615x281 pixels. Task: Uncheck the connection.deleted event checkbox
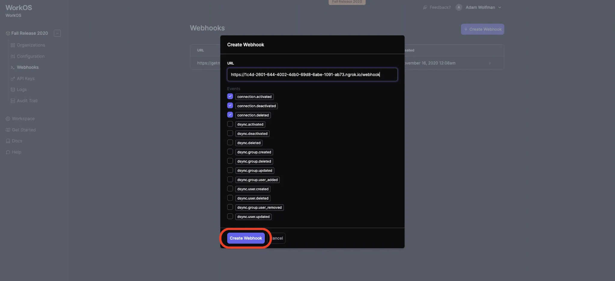click(230, 115)
